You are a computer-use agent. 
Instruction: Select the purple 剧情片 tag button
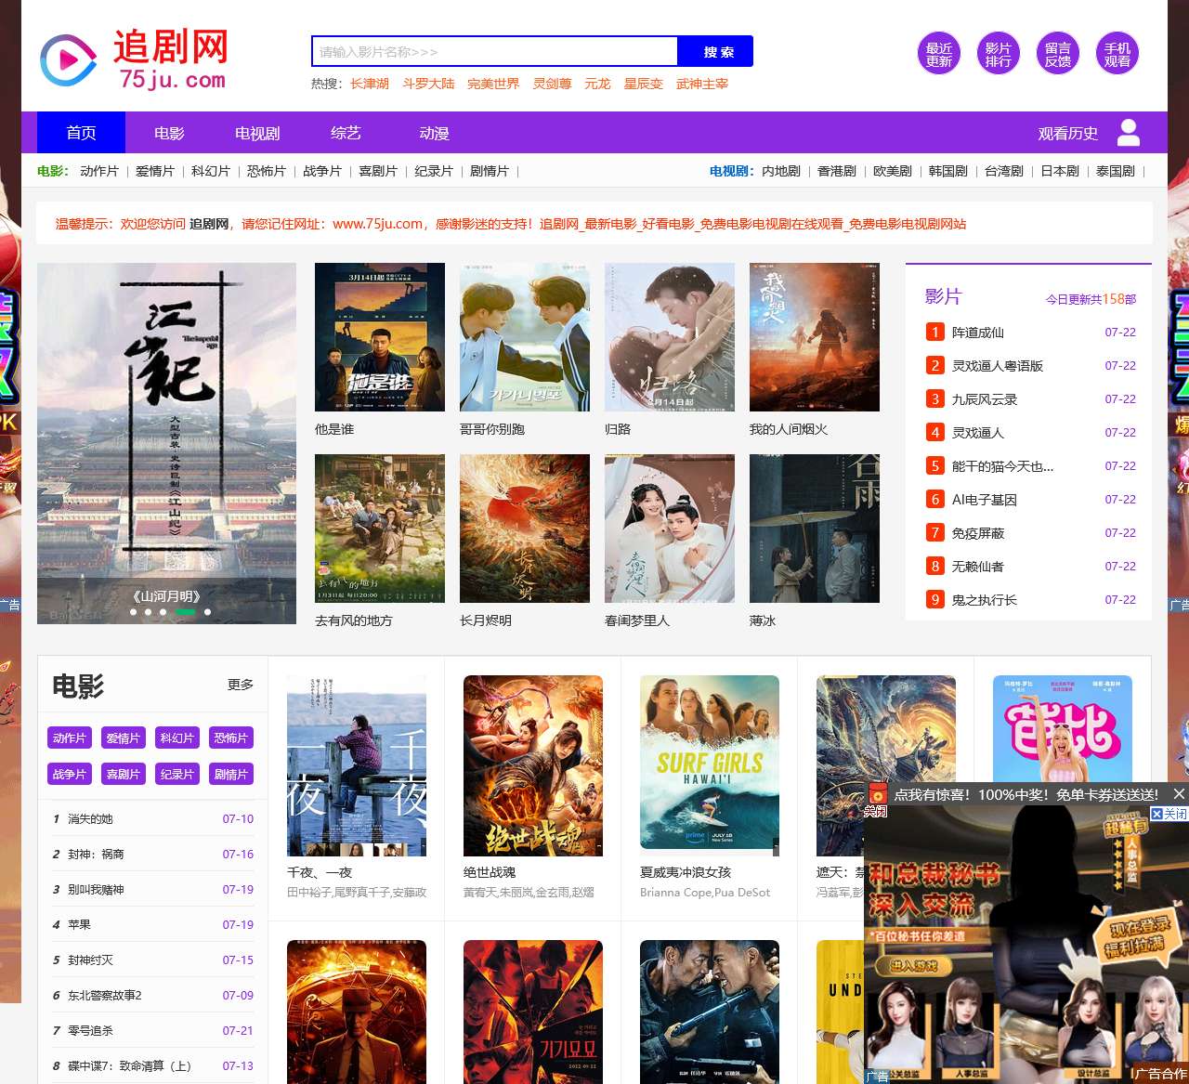[x=231, y=775]
